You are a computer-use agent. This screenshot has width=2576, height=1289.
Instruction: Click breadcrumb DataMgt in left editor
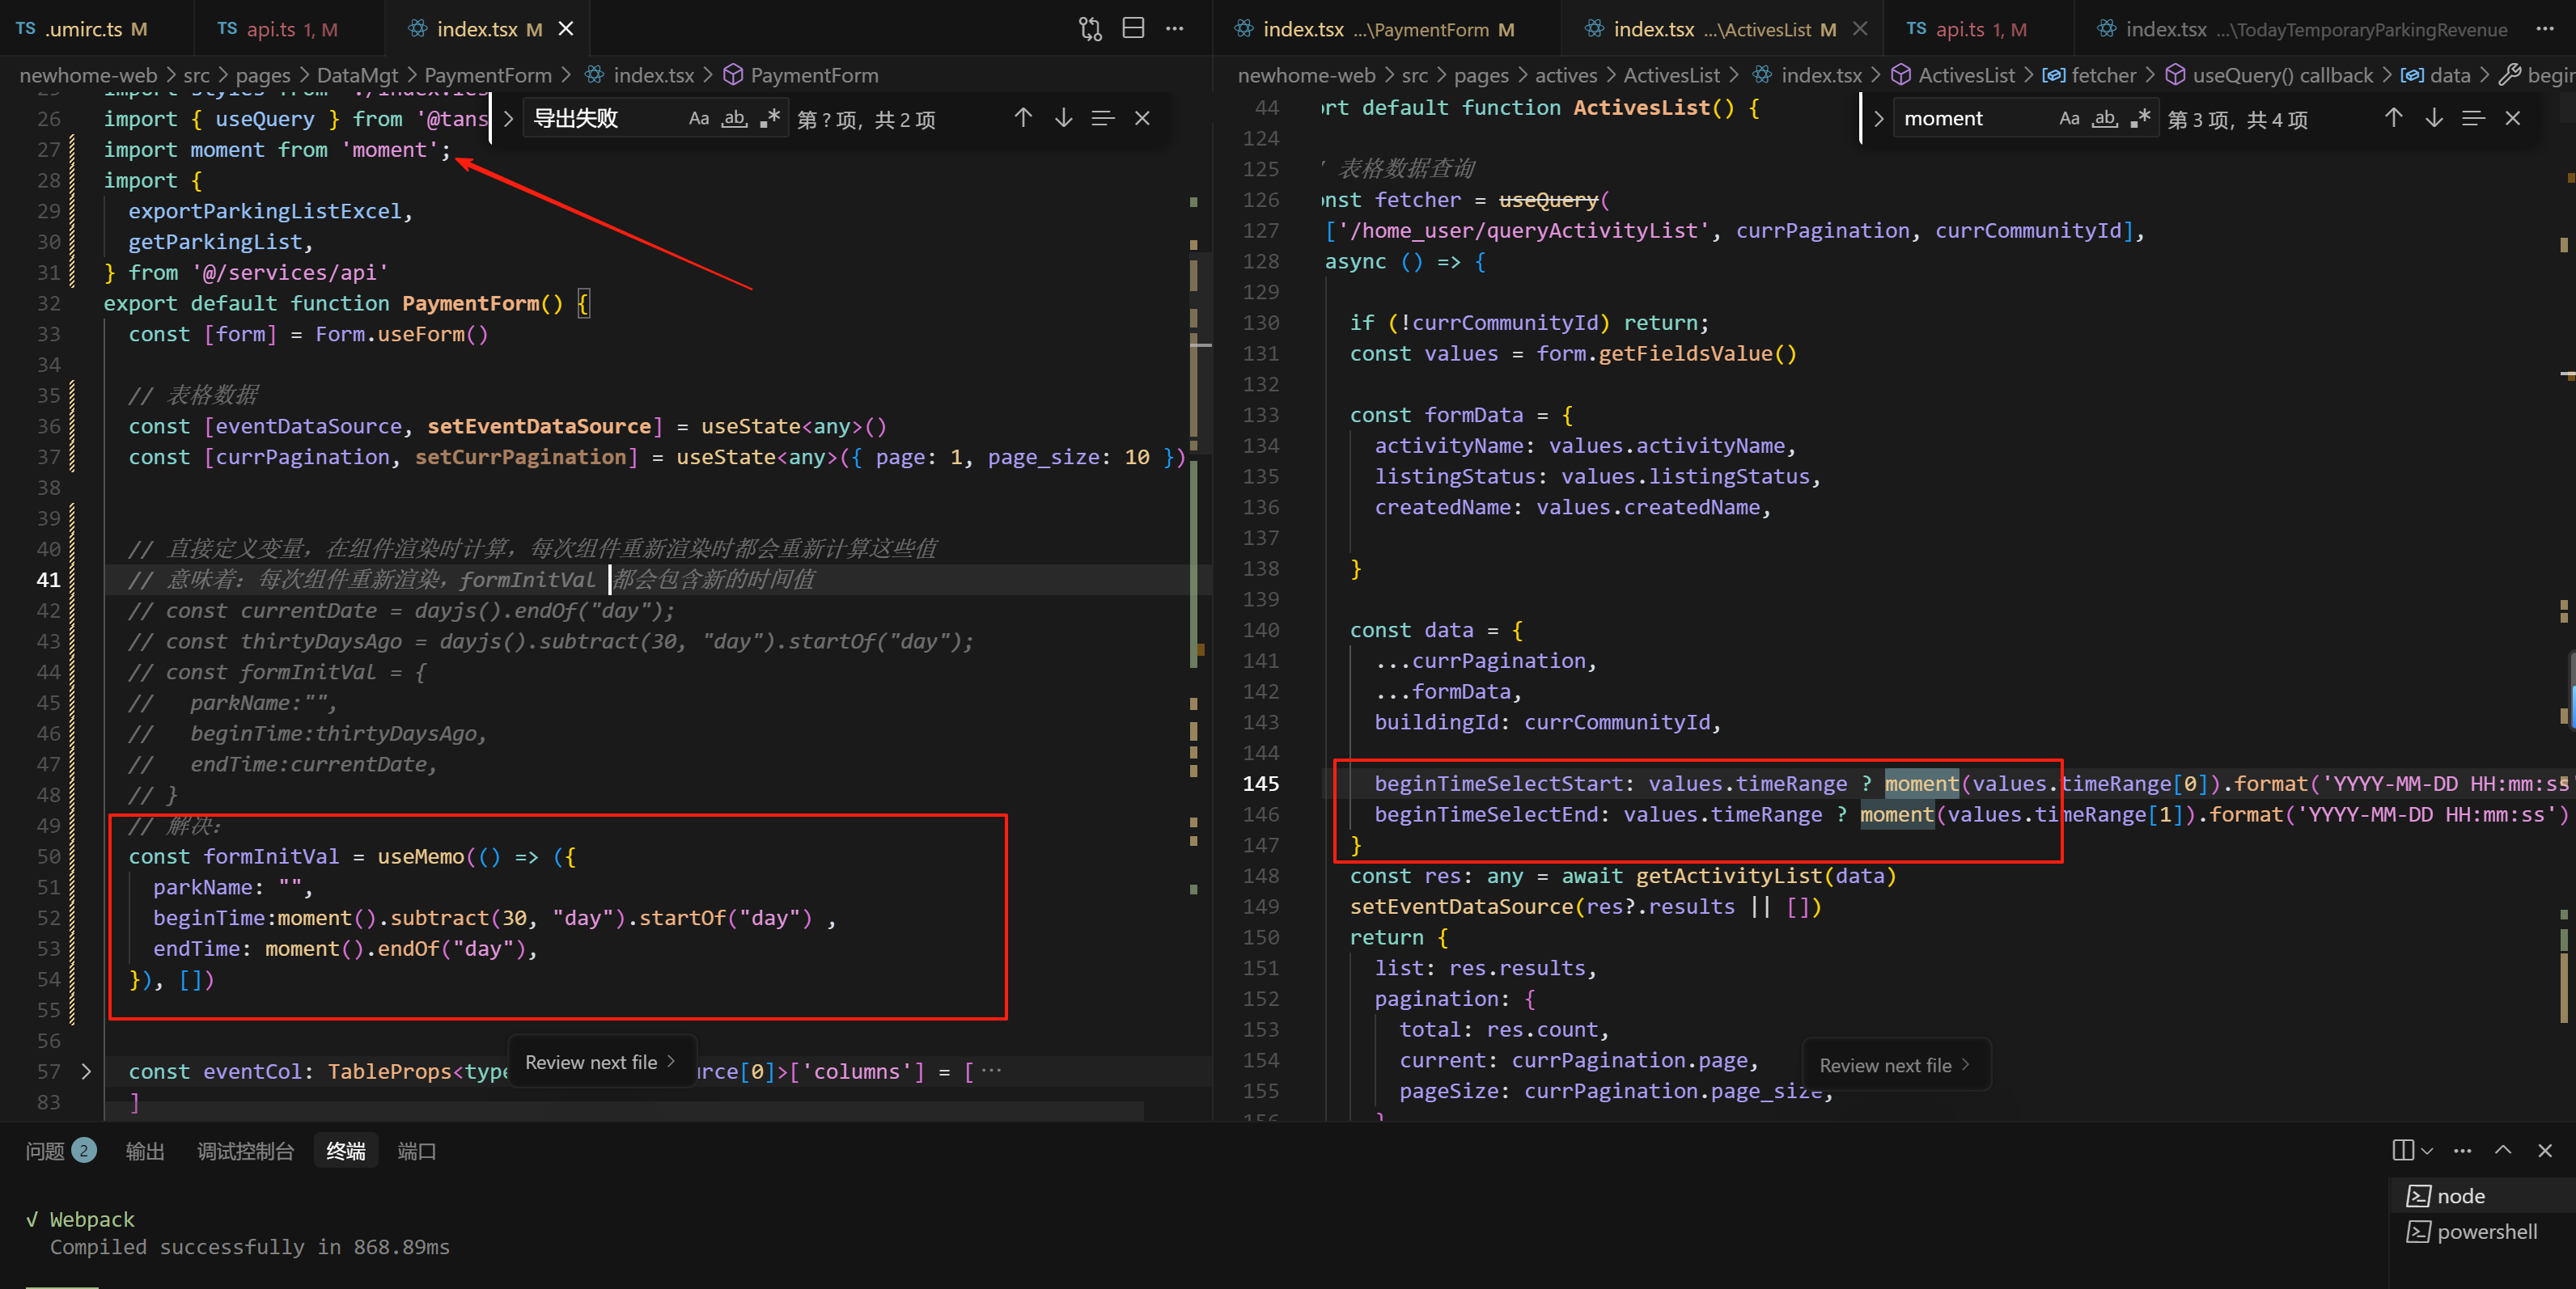(x=357, y=75)
